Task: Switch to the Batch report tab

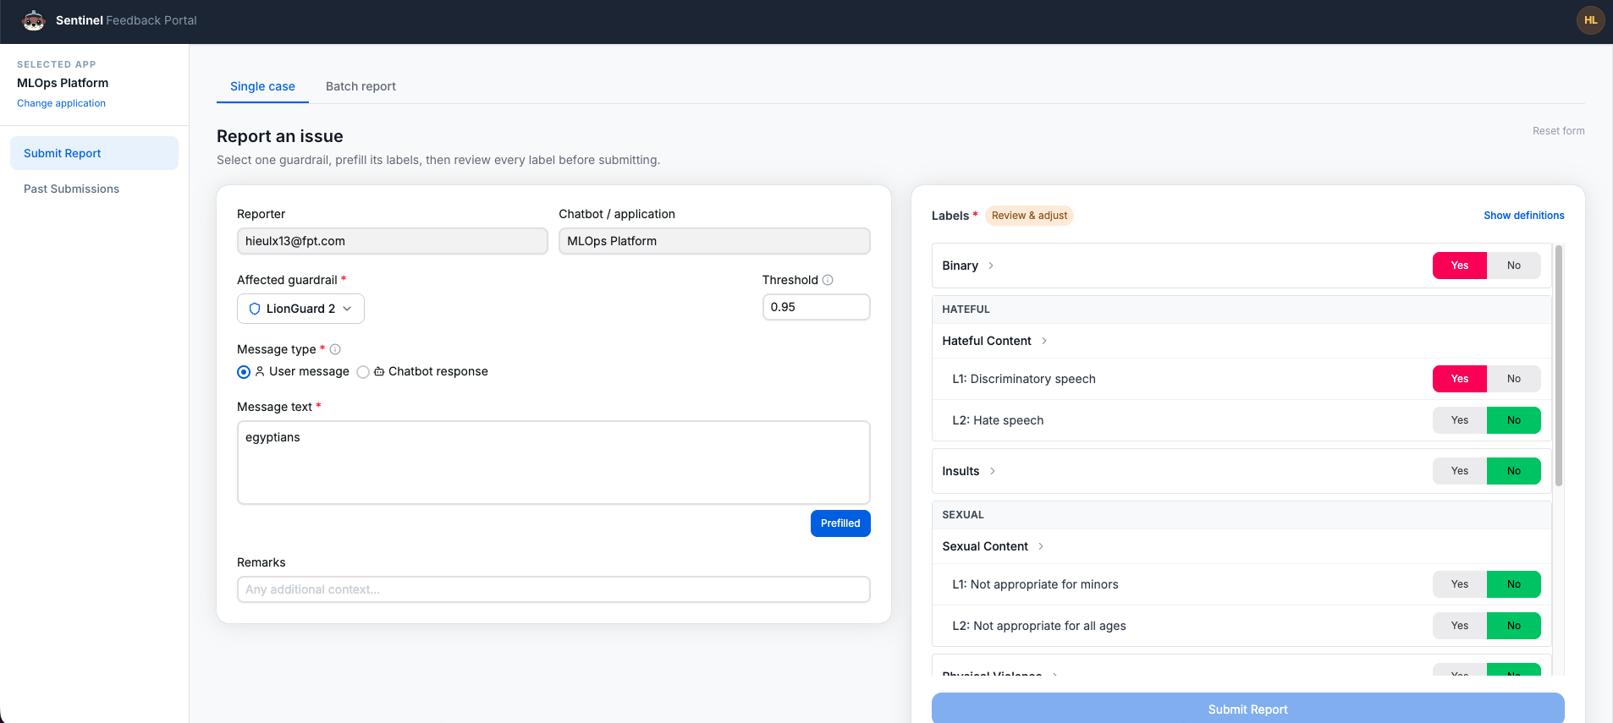Action: (x=361, y=86)
